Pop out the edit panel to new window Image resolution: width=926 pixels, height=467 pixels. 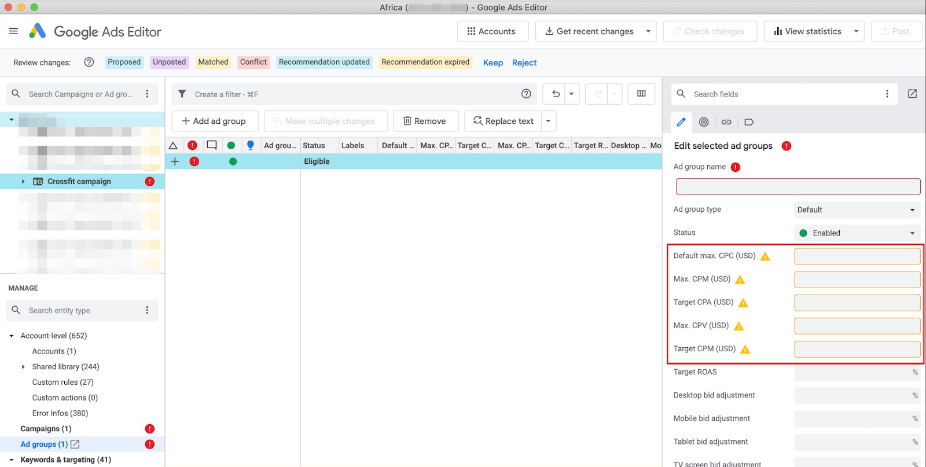click(912, 94)
